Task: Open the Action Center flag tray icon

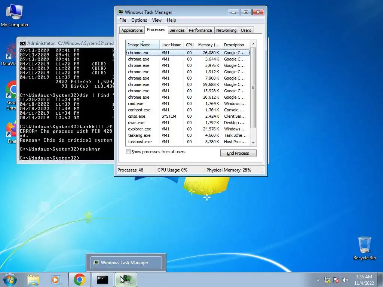Action: [336, 280]
